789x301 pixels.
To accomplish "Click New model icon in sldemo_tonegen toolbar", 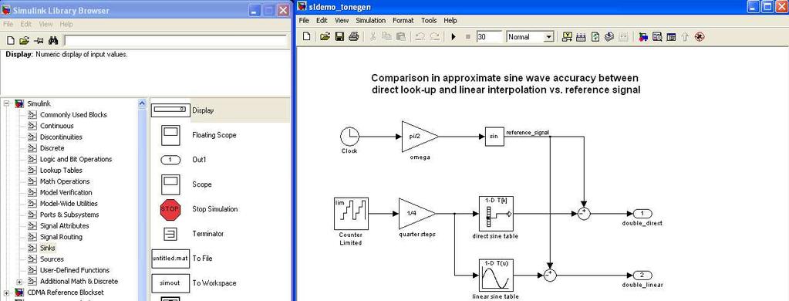I will pos(306,37).
